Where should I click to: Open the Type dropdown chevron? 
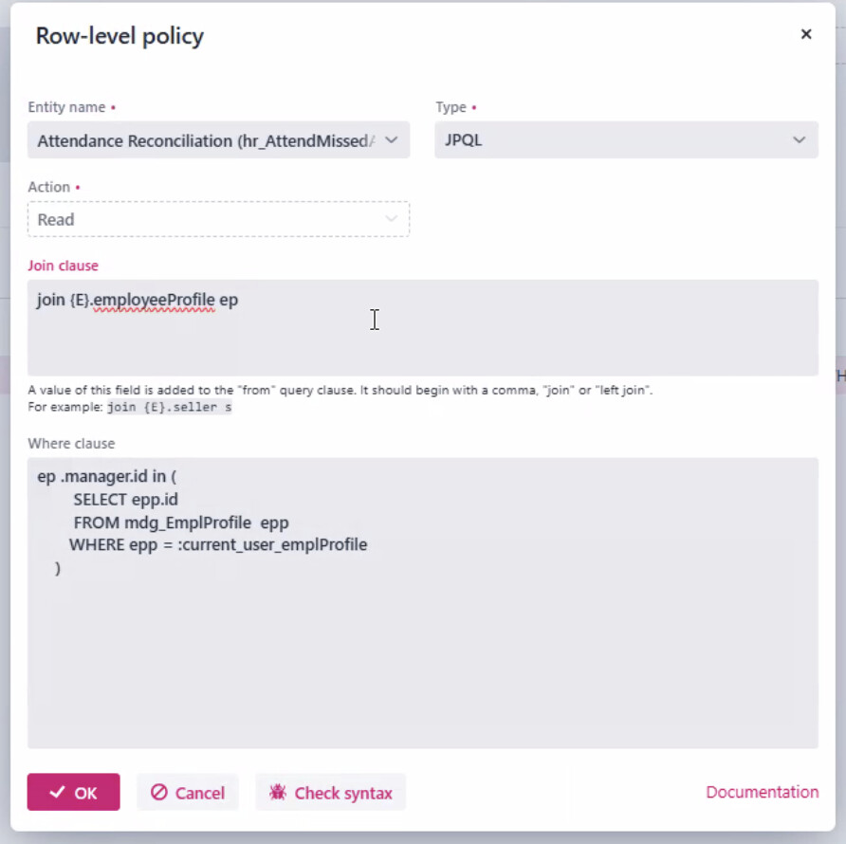[800, 140]
